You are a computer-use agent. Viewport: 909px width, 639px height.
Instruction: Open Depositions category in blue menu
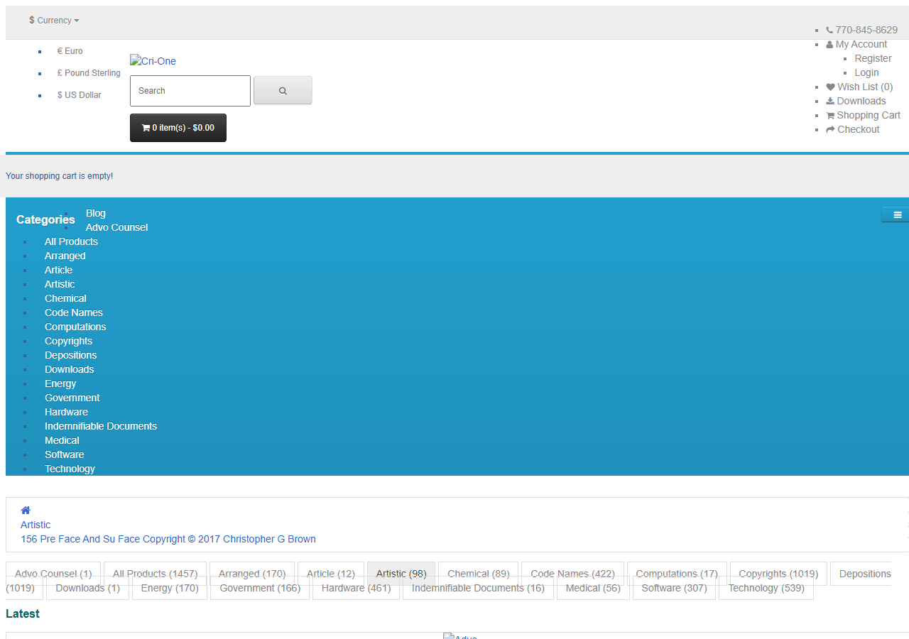[70, 355]
